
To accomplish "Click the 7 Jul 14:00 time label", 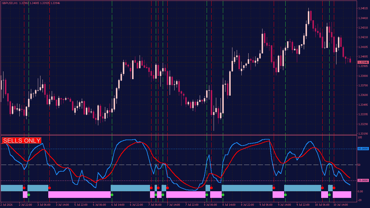I will click(x=173, y=205).
